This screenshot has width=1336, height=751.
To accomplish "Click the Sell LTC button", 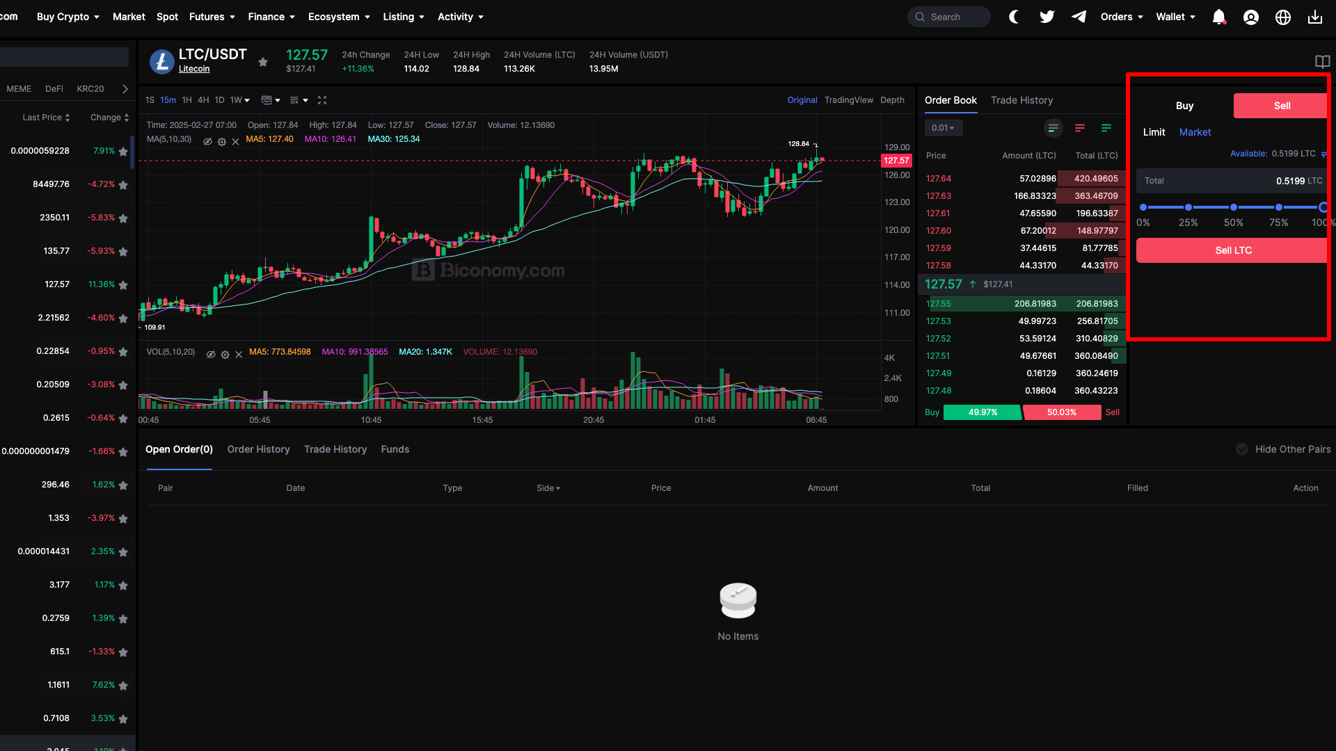I will (1233, 250).
